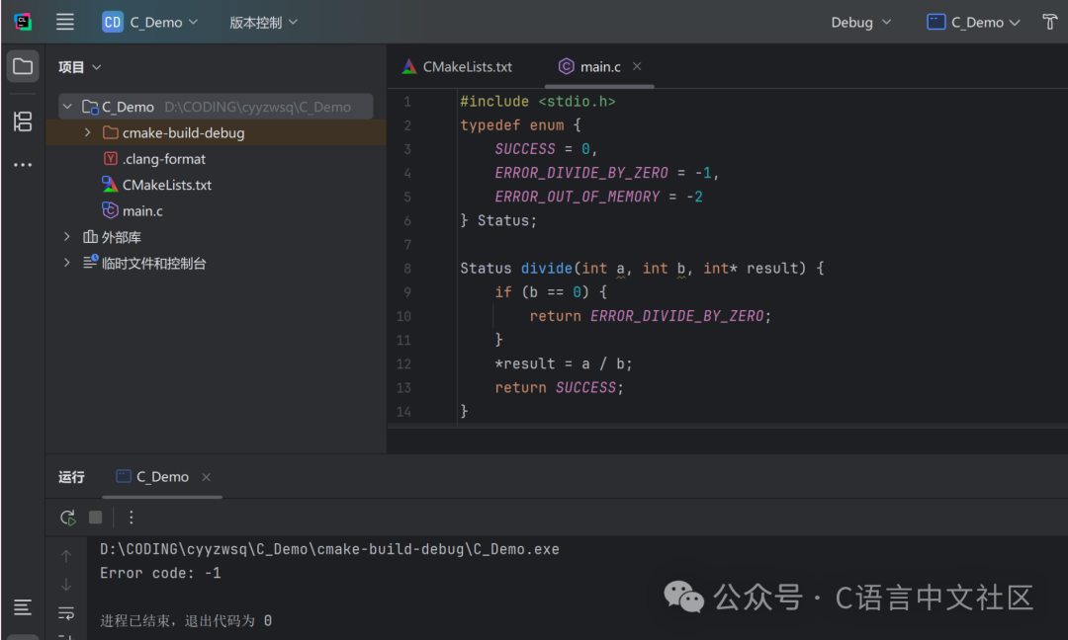The height and width of the screenshot is (640, 1068).
Task: Open the 版本控制 dropdown menu
Action: 264,23
